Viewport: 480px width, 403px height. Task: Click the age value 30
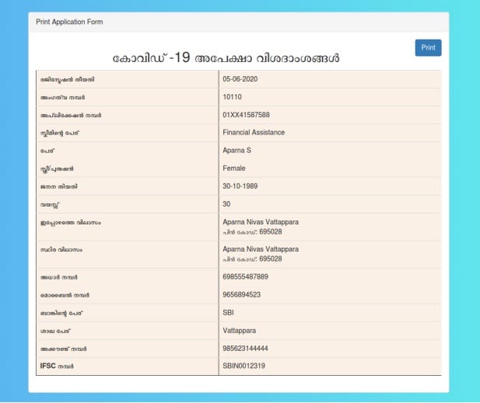227,204
